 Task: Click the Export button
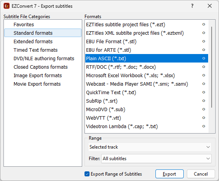[169, 174]
